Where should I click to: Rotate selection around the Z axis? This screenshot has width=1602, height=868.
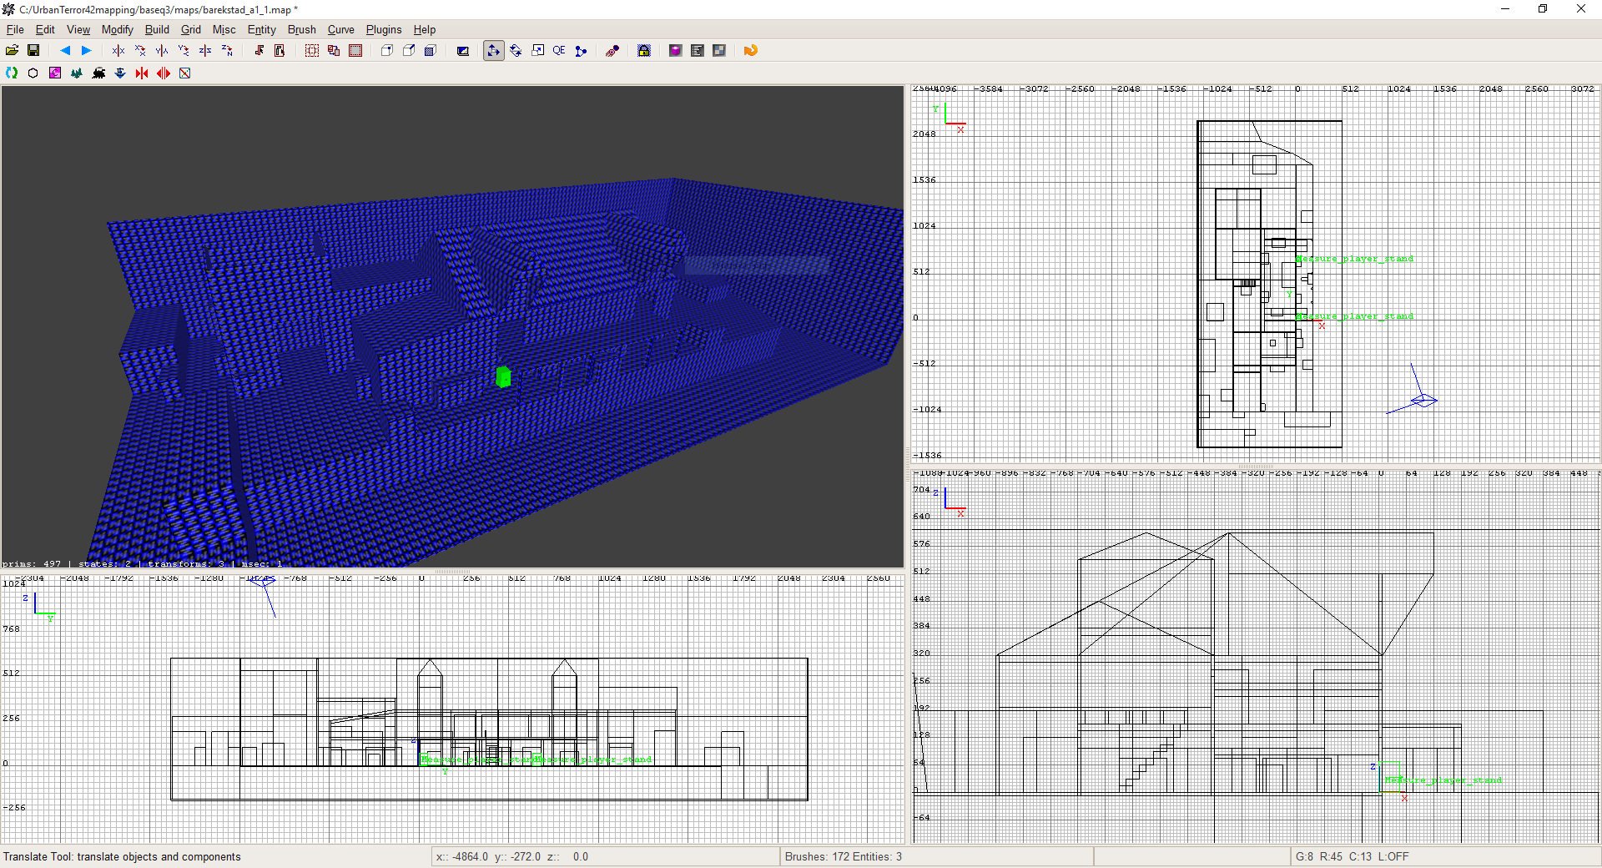click(227, 51)
